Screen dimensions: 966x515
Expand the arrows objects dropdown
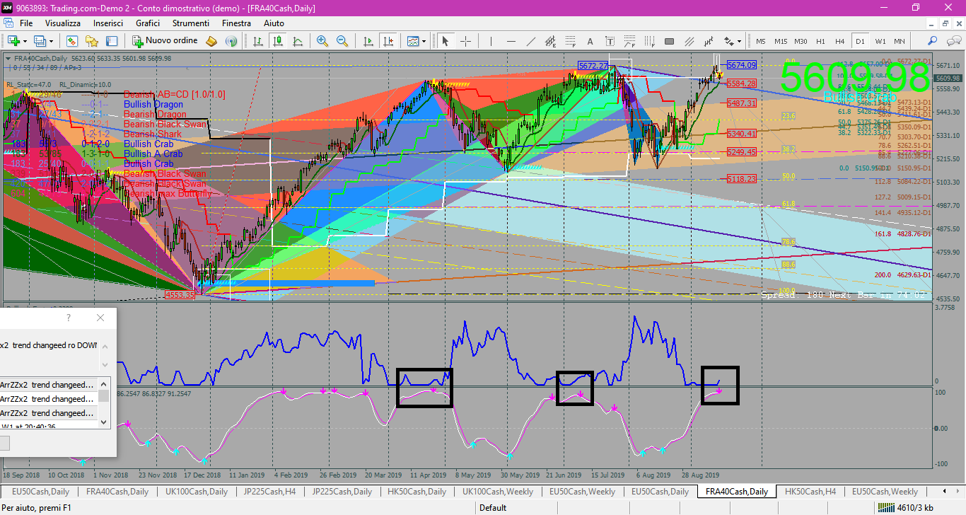point(739,41)
